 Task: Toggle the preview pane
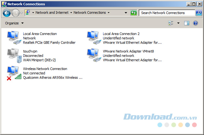point(187,23)
